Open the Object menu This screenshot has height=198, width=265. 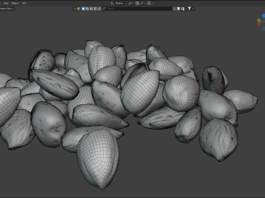(15, 3)
